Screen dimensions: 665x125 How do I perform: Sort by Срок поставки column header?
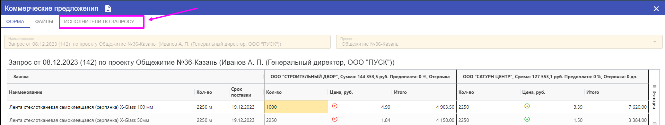tap(241, 92)
